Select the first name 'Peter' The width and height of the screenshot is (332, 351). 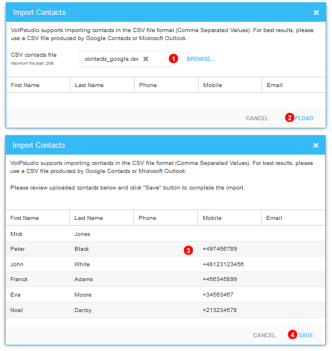pyautogui.click(x=17, y=249)
